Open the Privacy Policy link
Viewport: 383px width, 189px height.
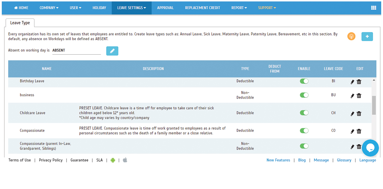coord(51,160)
